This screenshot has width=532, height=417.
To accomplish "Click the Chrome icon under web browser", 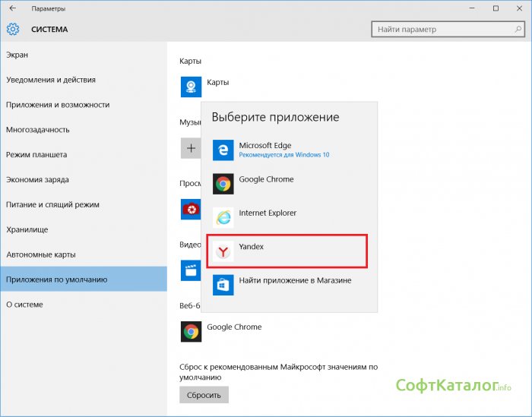I will coord(191,331).
